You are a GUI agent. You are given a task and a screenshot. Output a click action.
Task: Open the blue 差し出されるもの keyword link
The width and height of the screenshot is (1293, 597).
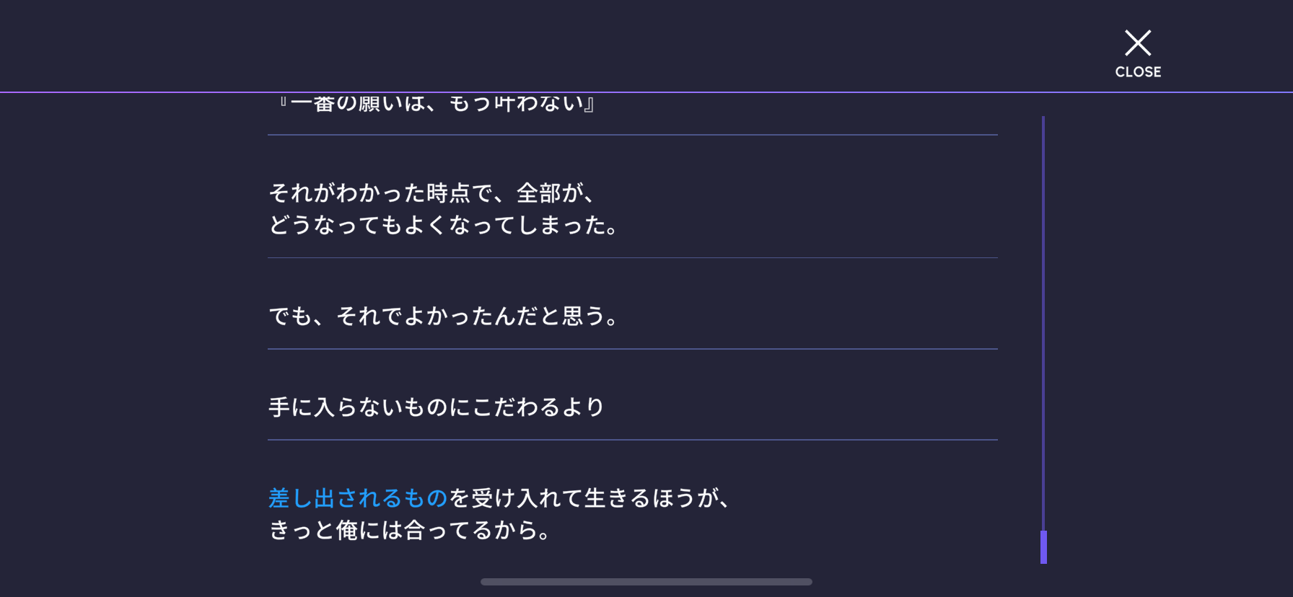358,498
